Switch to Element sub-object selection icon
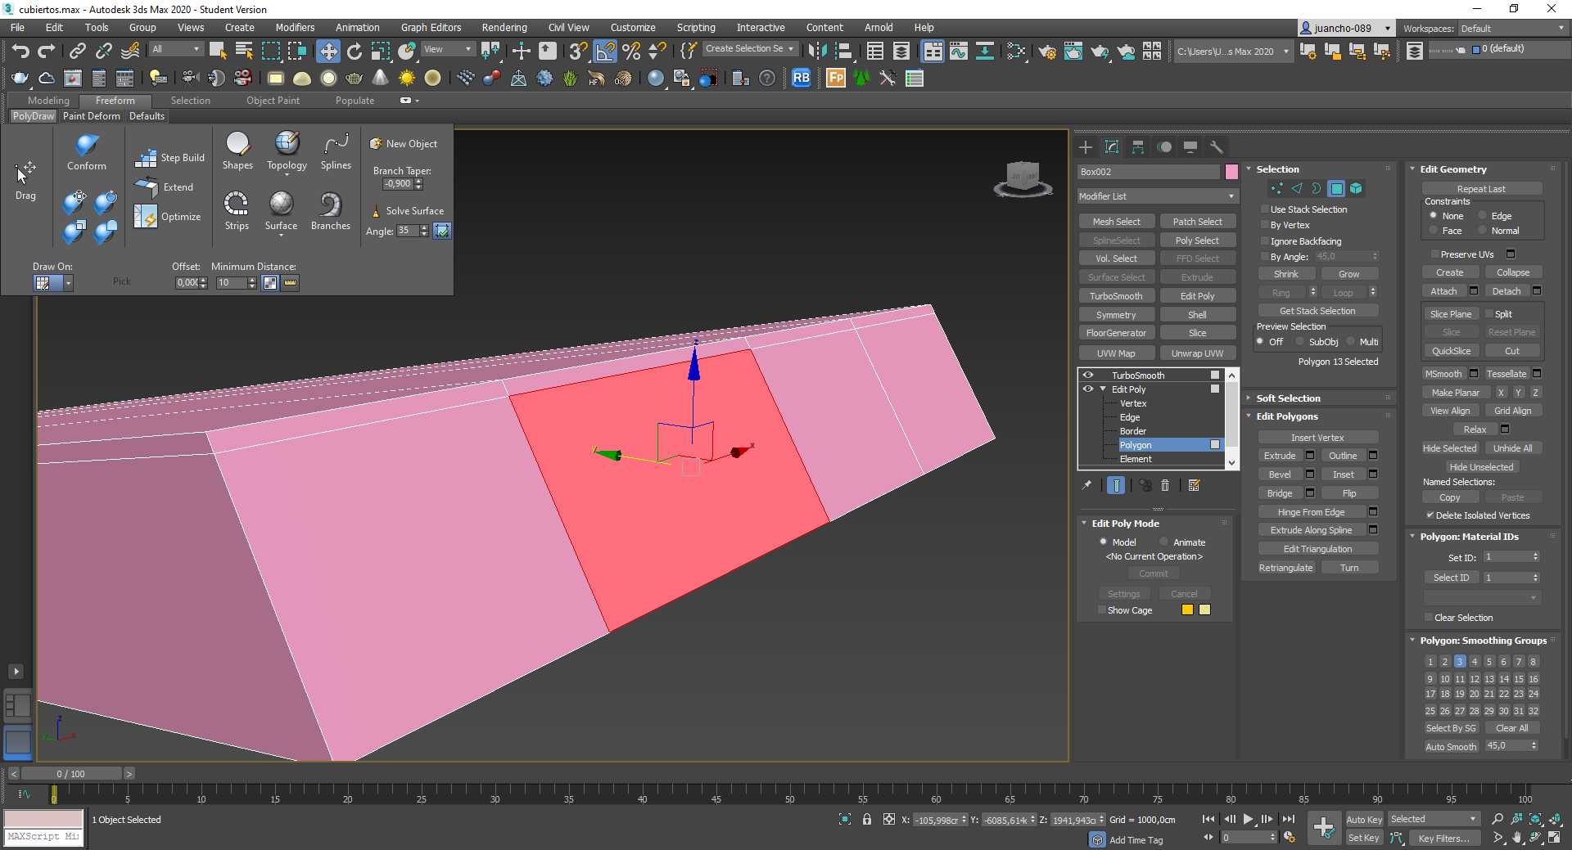 pyautogui.click(x=1356, y=189)
